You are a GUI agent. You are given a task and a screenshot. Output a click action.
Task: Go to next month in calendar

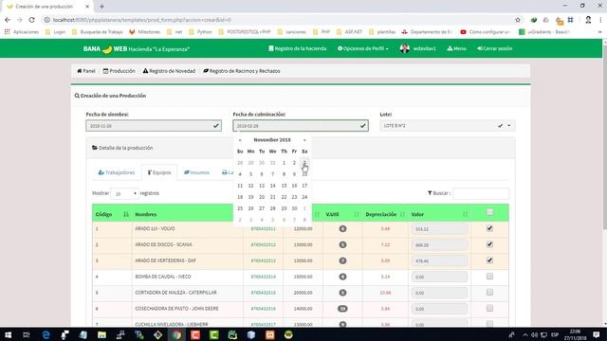304,140
